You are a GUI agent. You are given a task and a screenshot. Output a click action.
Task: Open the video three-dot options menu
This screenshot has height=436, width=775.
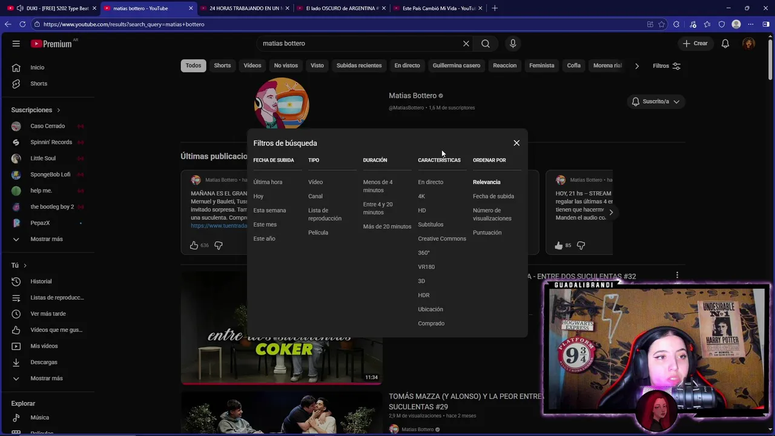(677, 275)
